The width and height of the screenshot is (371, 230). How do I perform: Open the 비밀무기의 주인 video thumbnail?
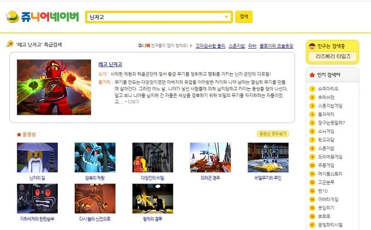coord(268,157)
